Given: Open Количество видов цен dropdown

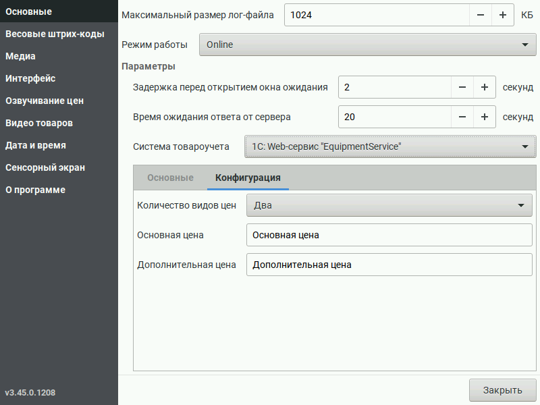Looking at the screenshot, I should pos(389,206).
